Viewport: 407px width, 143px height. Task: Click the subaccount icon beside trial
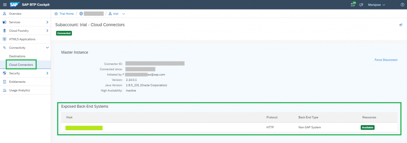click(x=110, y=14)
